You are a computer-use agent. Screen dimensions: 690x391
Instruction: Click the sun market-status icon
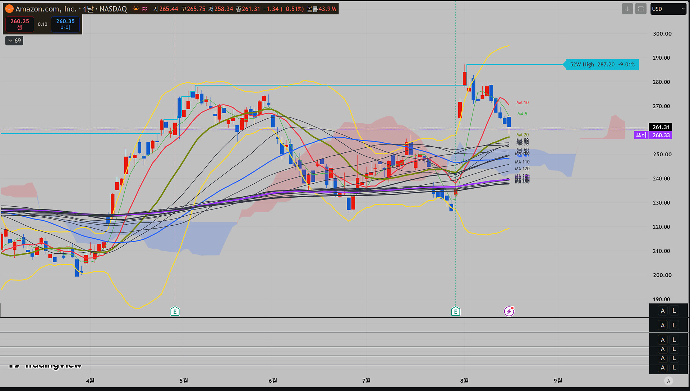tap(136, 9)
